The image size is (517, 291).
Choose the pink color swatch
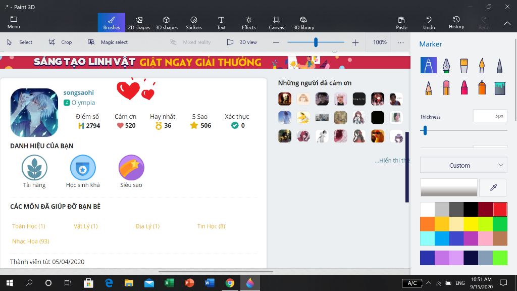tap(485, 238)
